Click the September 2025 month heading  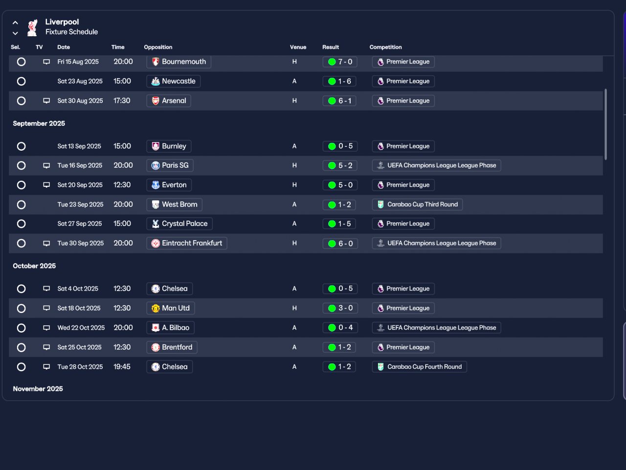39,123
